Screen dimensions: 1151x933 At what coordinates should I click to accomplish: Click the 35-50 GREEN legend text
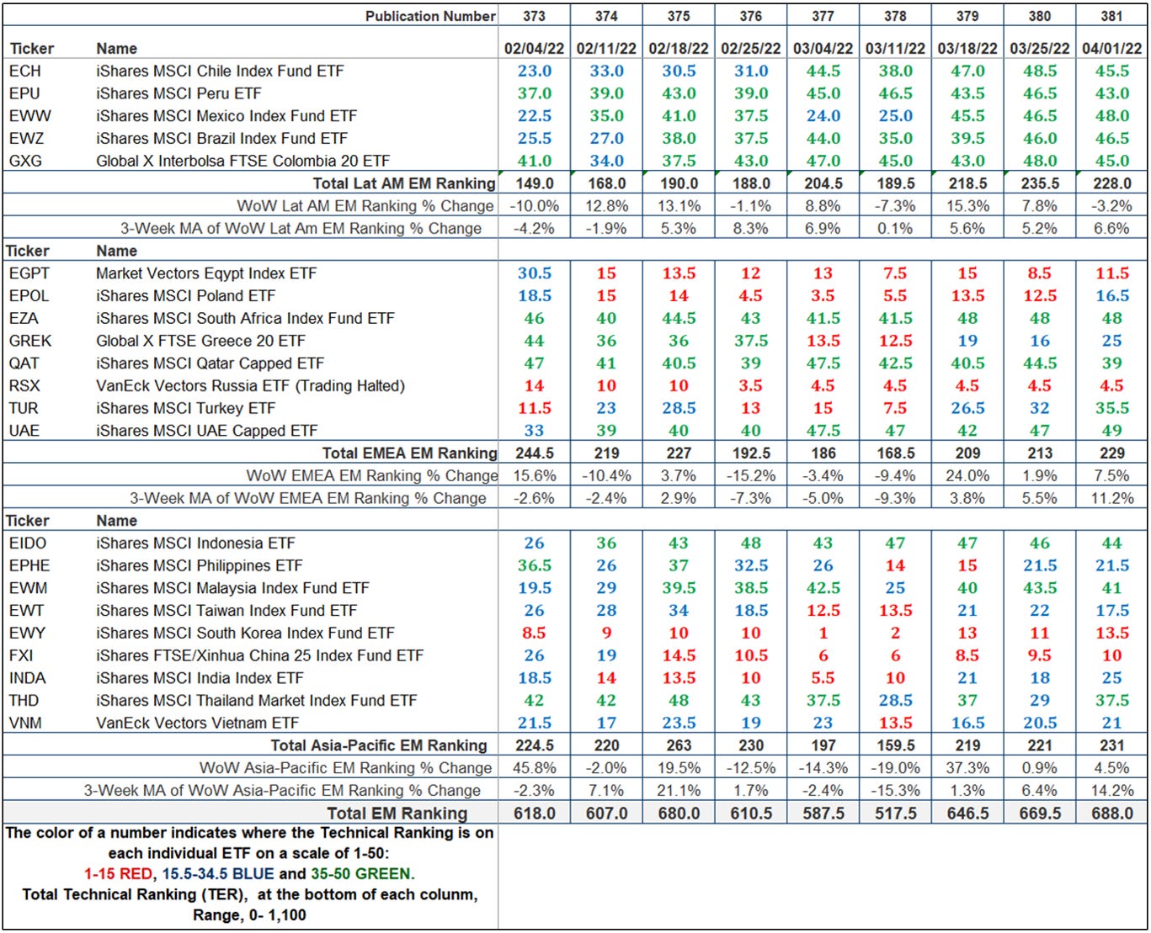pyautogui.click(x=362, y=874)
